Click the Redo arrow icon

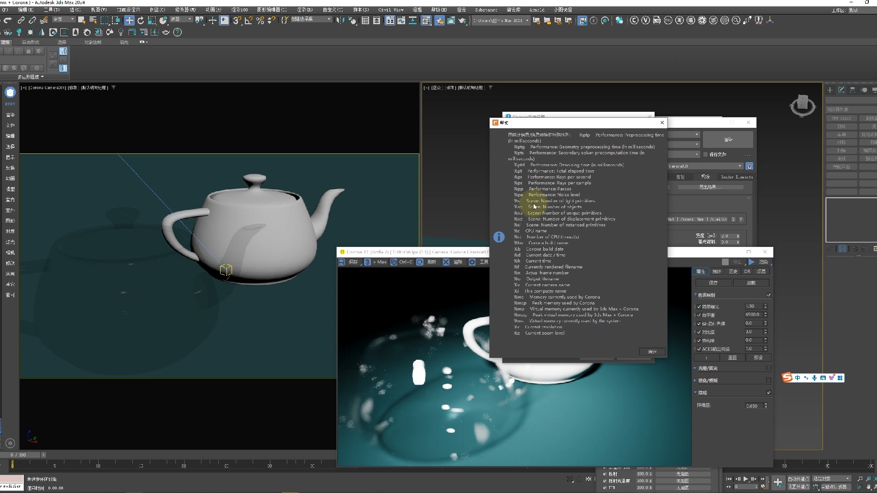[x=7, y=20]
